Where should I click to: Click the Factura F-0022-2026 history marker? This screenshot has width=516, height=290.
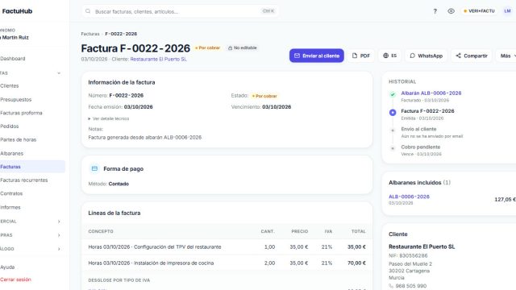point(393,113)
